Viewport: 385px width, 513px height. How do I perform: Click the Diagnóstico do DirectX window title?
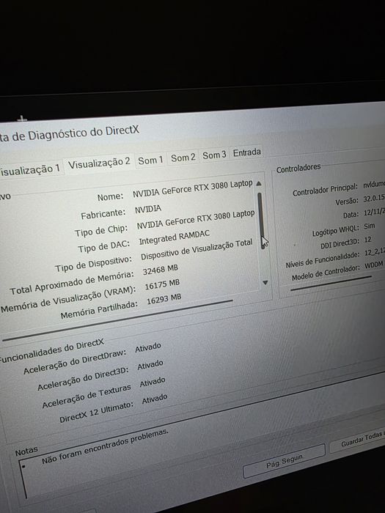(x=70, y=133)
